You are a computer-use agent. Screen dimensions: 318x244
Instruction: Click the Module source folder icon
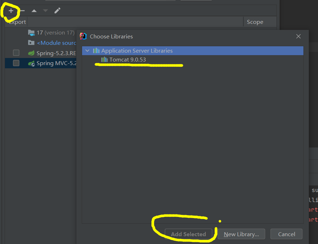(x=31, y=43)
